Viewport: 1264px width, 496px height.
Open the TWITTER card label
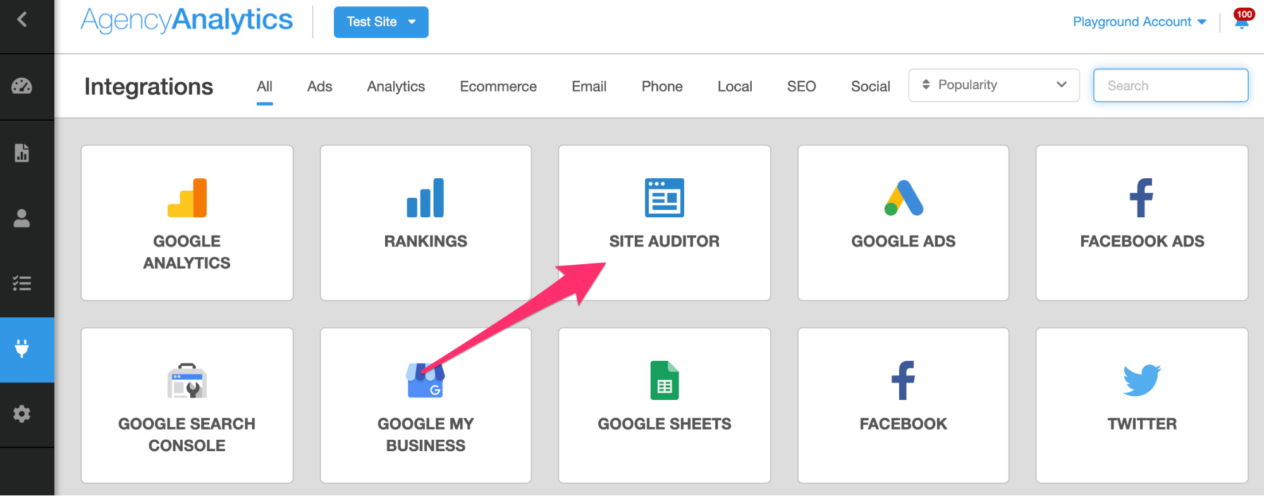click(x=1142, y=424)
